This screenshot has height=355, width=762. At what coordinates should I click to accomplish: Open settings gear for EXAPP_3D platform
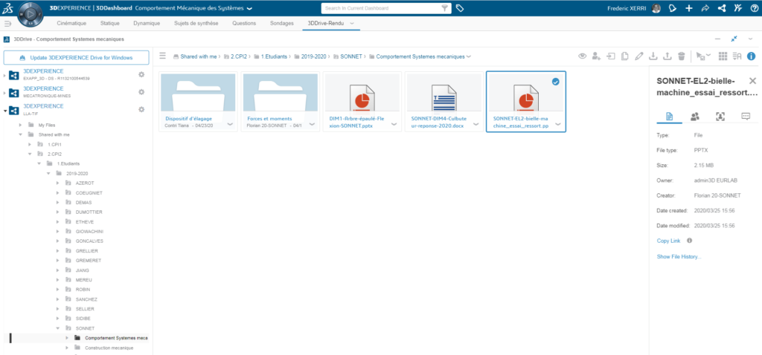(x=141, y=75)
